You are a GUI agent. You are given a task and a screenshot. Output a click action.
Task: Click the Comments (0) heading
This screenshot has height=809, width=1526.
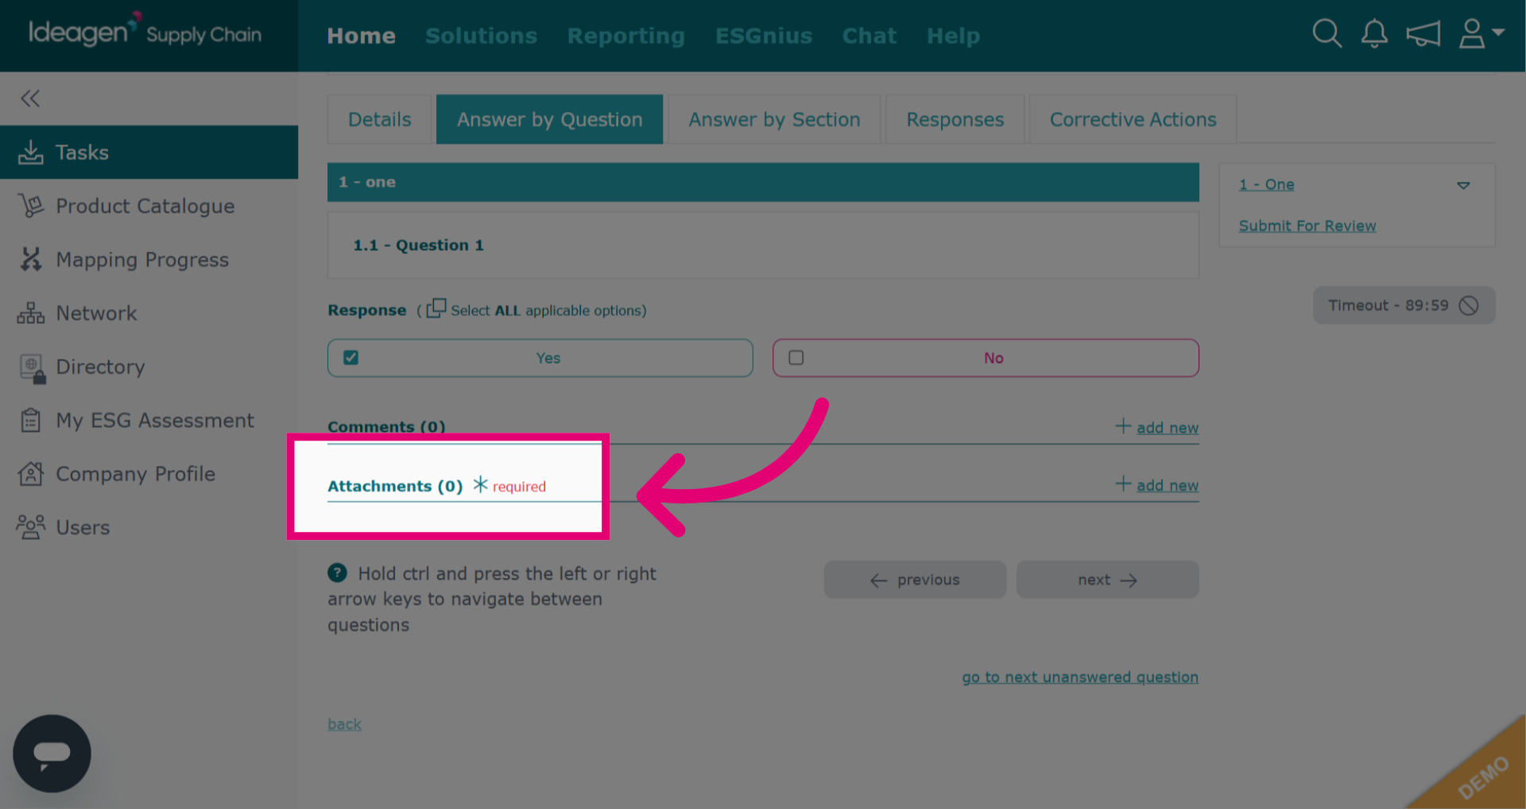pyautogui.click(x=386, y=427)
